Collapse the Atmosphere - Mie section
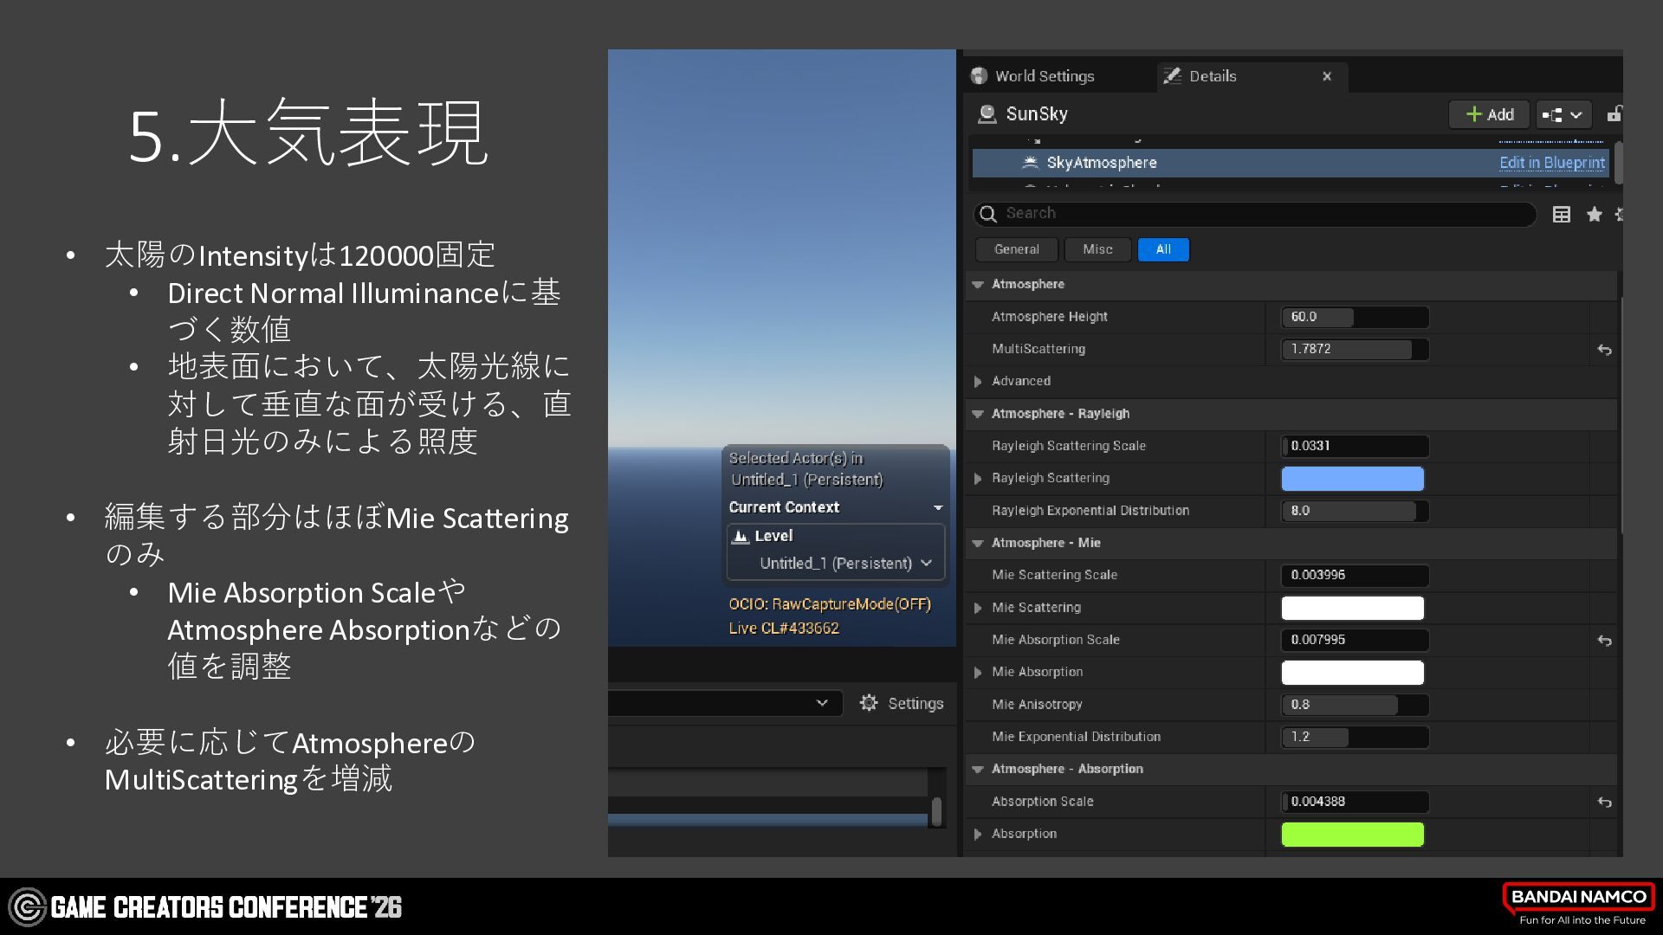Screen dimensions: 1663x935 pos(978,543)
